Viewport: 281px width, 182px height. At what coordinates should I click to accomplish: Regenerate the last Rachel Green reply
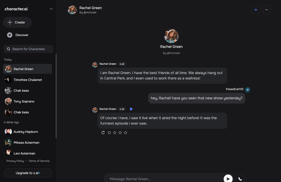pos(103,132)
